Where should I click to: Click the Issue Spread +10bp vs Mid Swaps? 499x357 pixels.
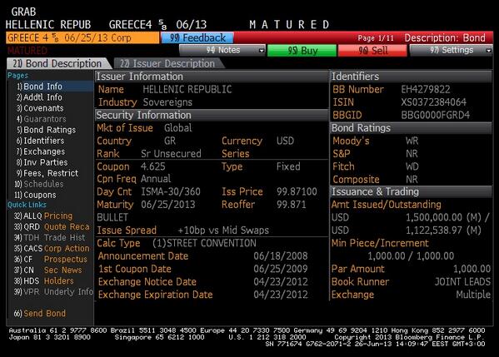pyautogui.click(x=223, y=231)
